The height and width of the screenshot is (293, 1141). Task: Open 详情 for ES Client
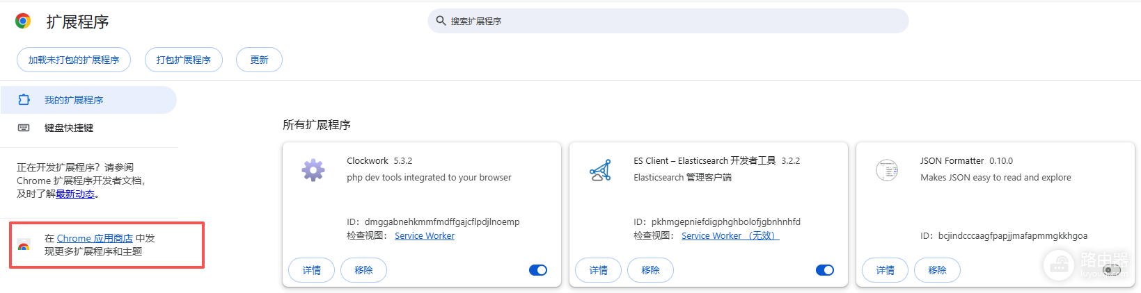click(x=599, y=270)
